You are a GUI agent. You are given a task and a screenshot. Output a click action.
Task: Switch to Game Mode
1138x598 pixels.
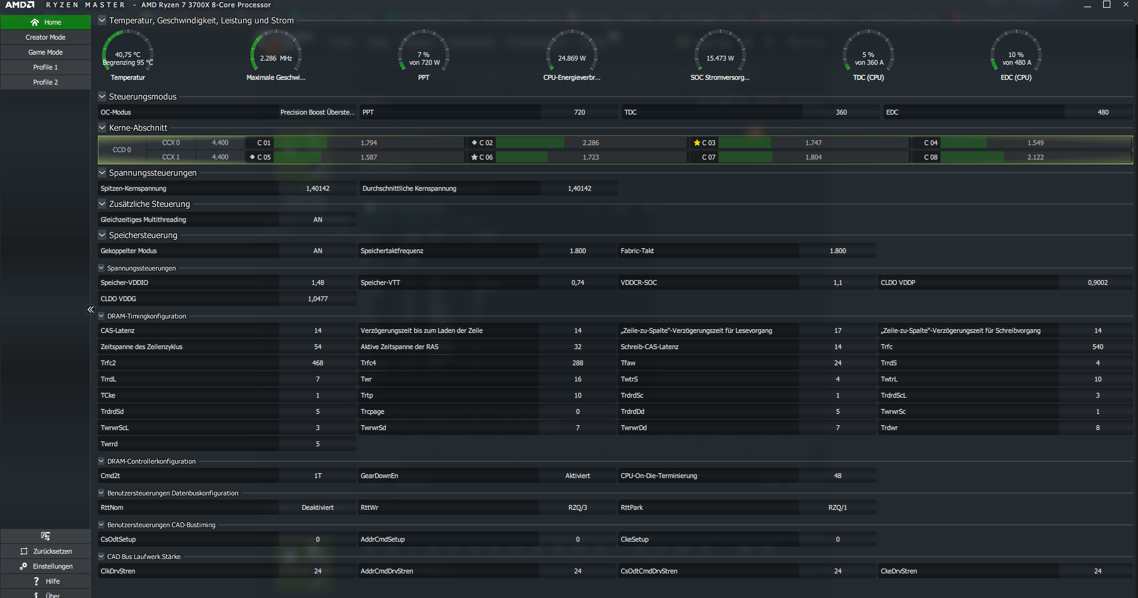(x=46, y=52)
